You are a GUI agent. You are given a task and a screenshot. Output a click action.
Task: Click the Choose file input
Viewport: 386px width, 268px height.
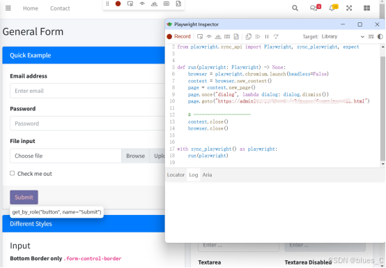tap(65, 156)
